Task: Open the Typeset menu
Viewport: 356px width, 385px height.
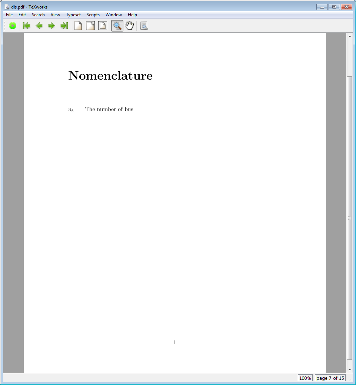Action: coord(73,15)
